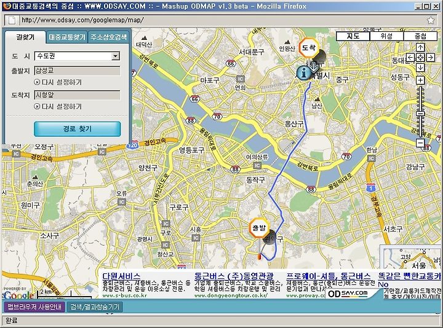The height and width of the screenshot is (328, 443).
Task: Open 프로웨이-셔틀, 통근버스 ad link
Action: 329,276
